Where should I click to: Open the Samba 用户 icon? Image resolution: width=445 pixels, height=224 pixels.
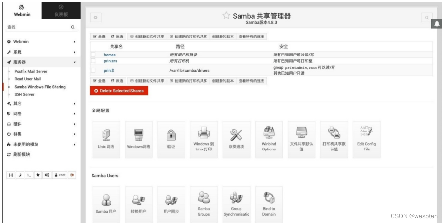tap(106, 203)
